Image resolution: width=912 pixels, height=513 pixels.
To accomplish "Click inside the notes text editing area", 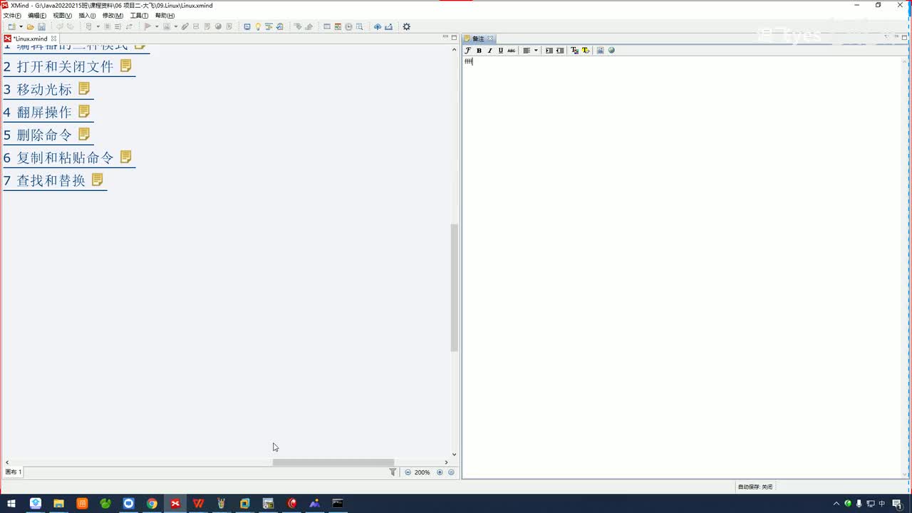I will click(683, 267).
